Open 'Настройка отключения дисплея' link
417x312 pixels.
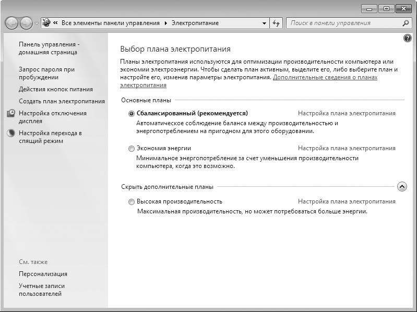click(53, 117)
